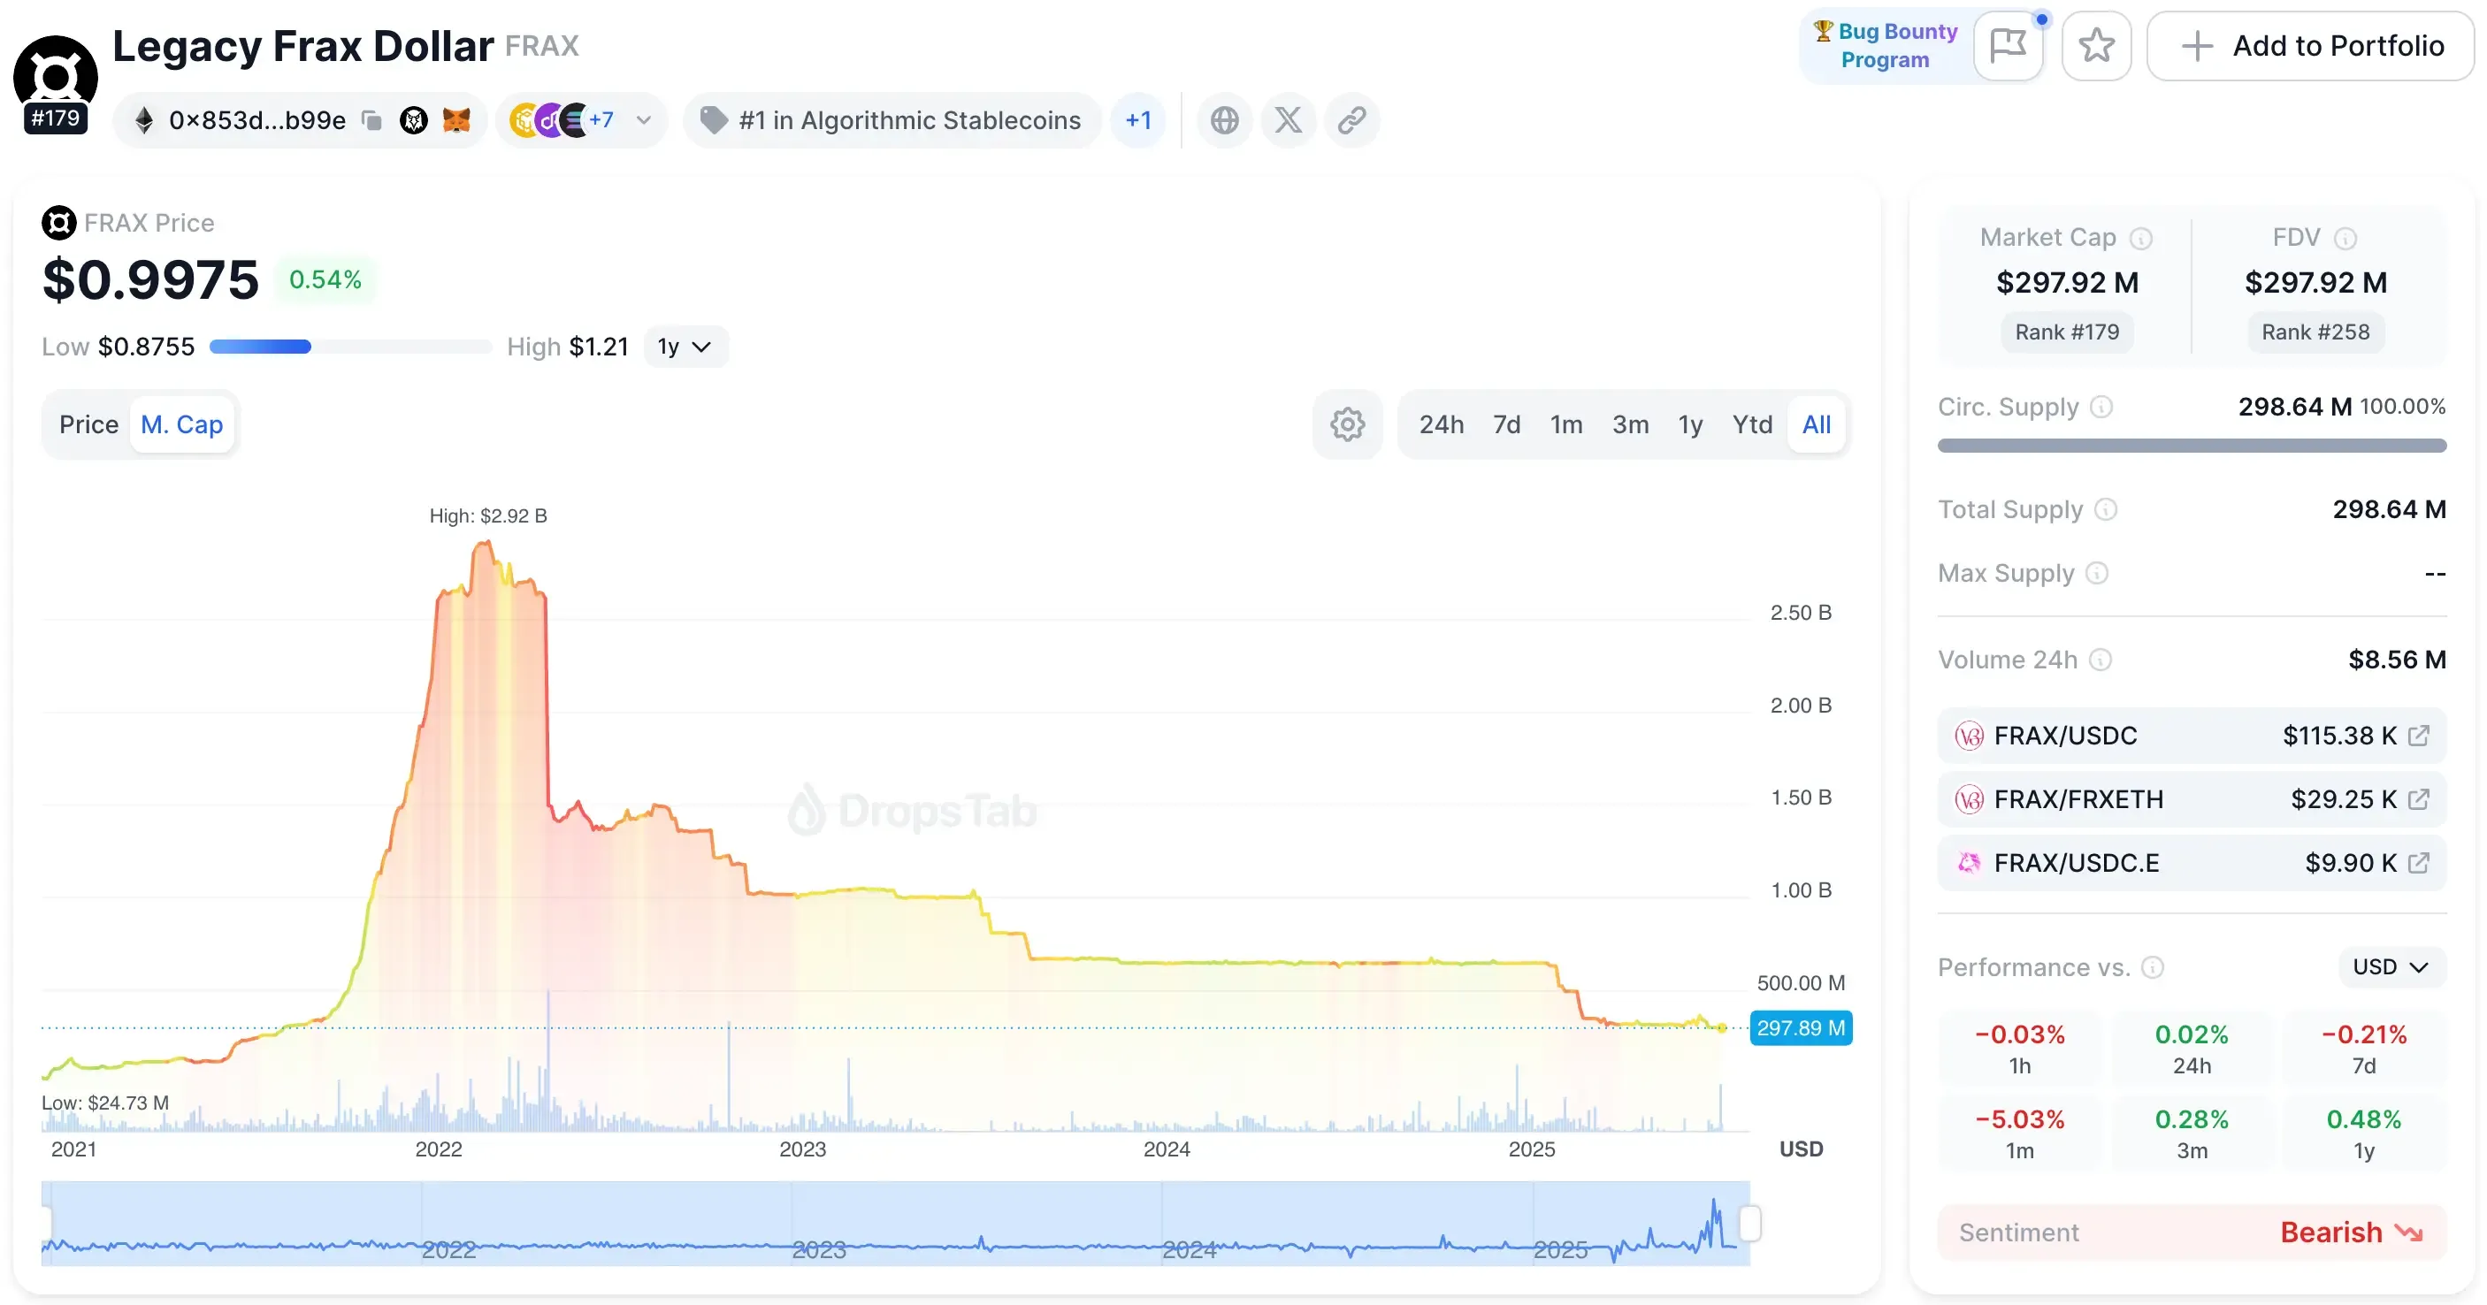Open the chart settings gear

click(x=1347, y=424)
